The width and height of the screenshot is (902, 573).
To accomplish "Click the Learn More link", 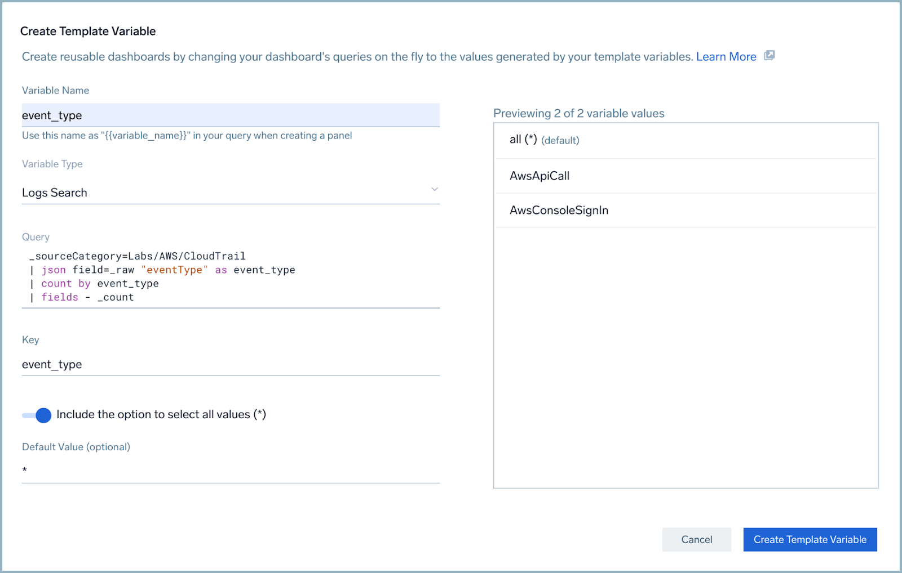I will 726,56.
